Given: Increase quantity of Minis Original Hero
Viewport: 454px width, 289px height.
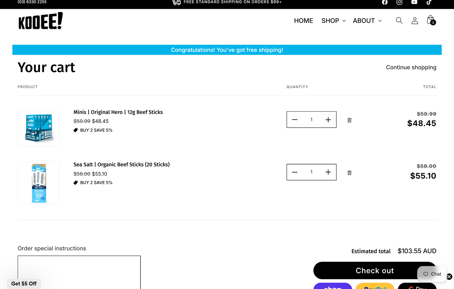Looking at the screenshot, I should point(328,120).
